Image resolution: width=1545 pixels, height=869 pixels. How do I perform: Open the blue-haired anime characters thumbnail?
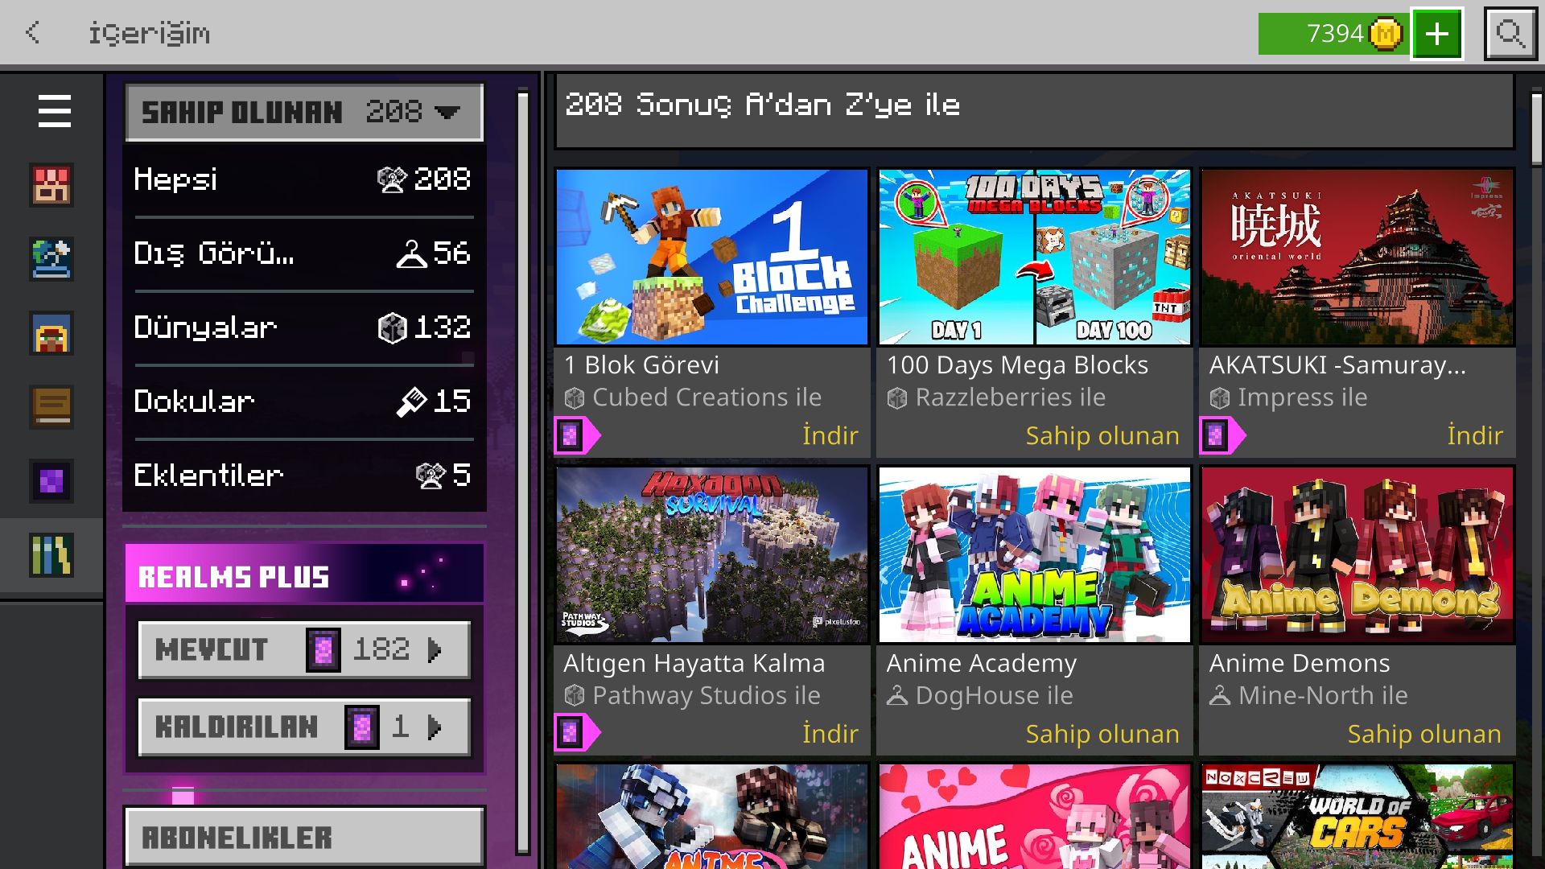point(712,817)
